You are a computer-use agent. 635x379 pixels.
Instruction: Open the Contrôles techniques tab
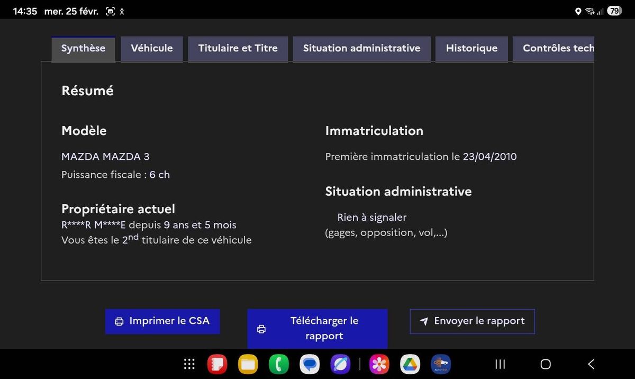tap(554, 49)
